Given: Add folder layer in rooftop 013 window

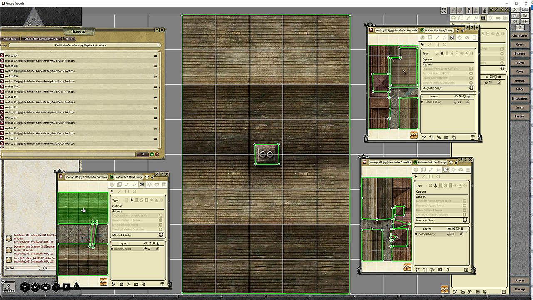Looking at the screenshot, I should [x=446, y=137].
